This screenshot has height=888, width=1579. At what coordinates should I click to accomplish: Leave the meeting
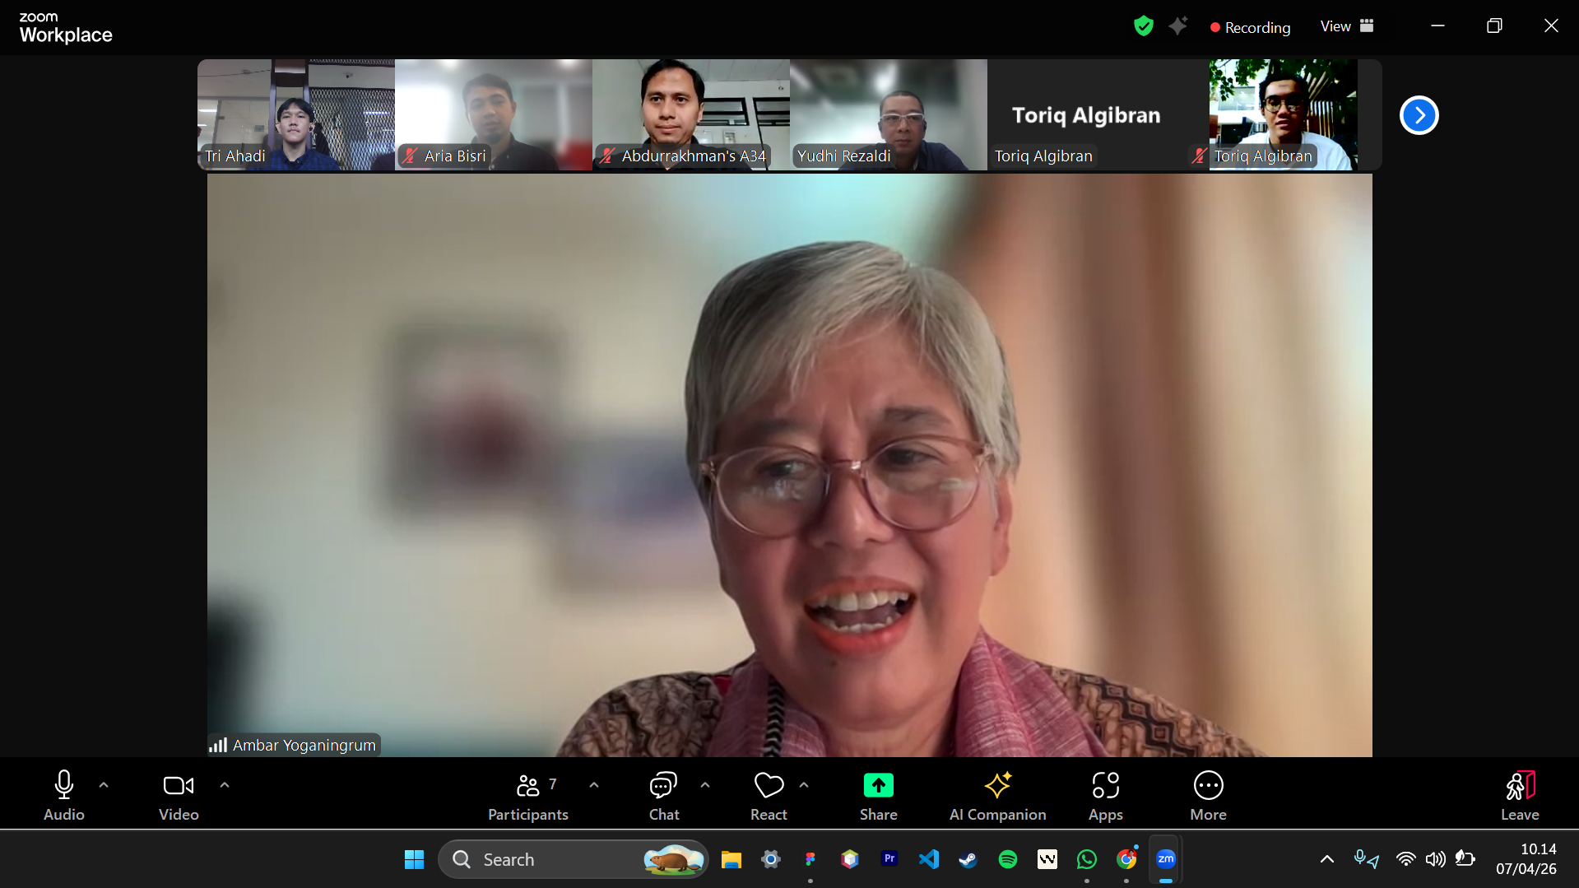(x=1520, y=795)
